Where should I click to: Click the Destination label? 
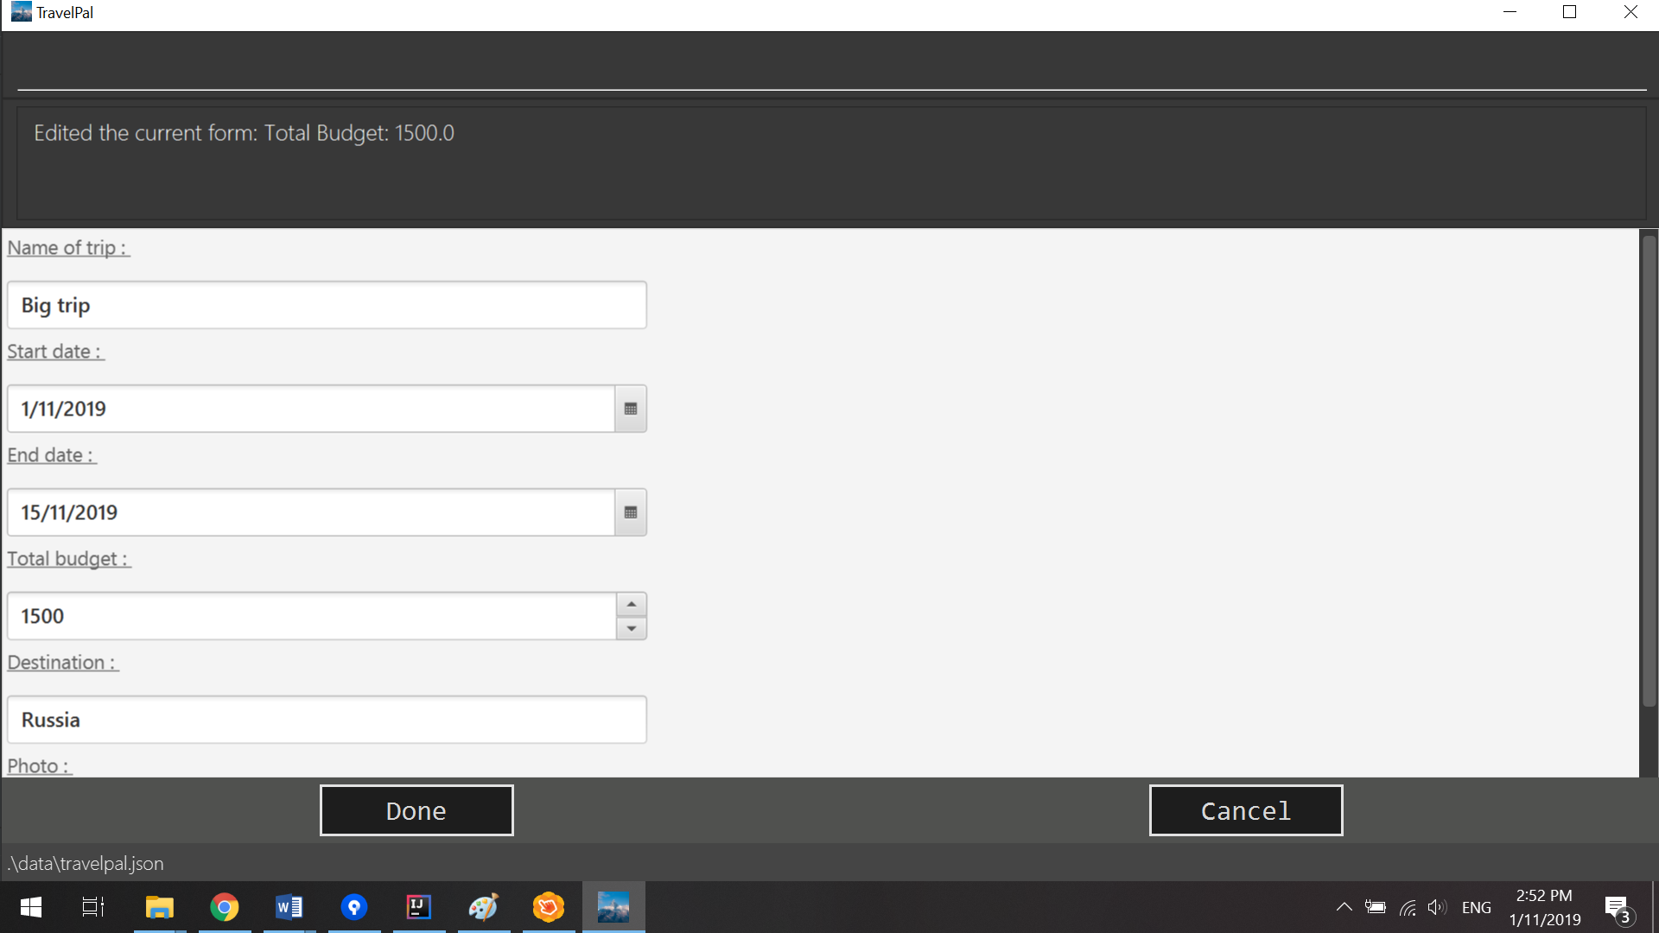[x=62, y=663]
